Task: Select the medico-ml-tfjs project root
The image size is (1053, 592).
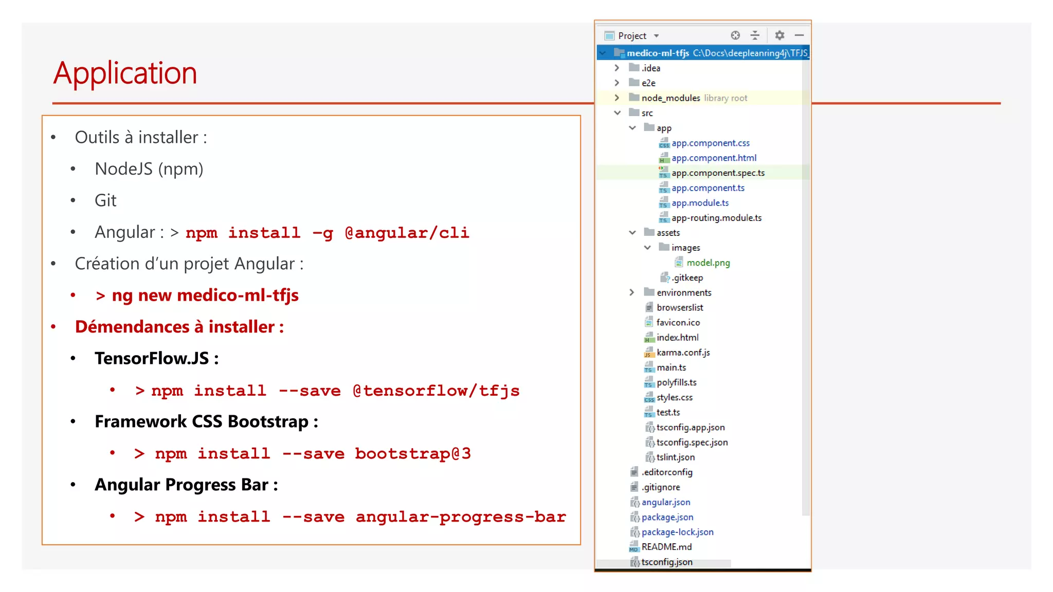Action: (658, 53)
